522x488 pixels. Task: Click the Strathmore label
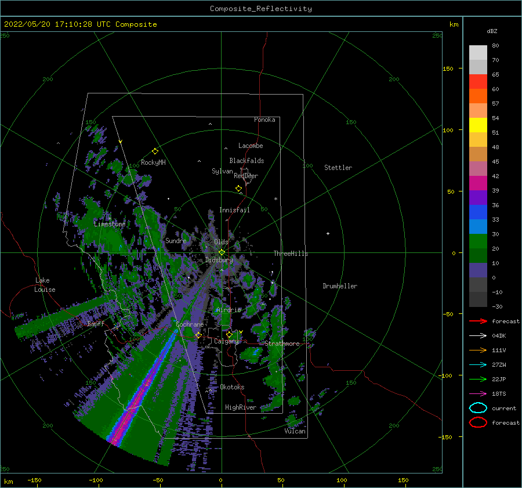(282, 344)
